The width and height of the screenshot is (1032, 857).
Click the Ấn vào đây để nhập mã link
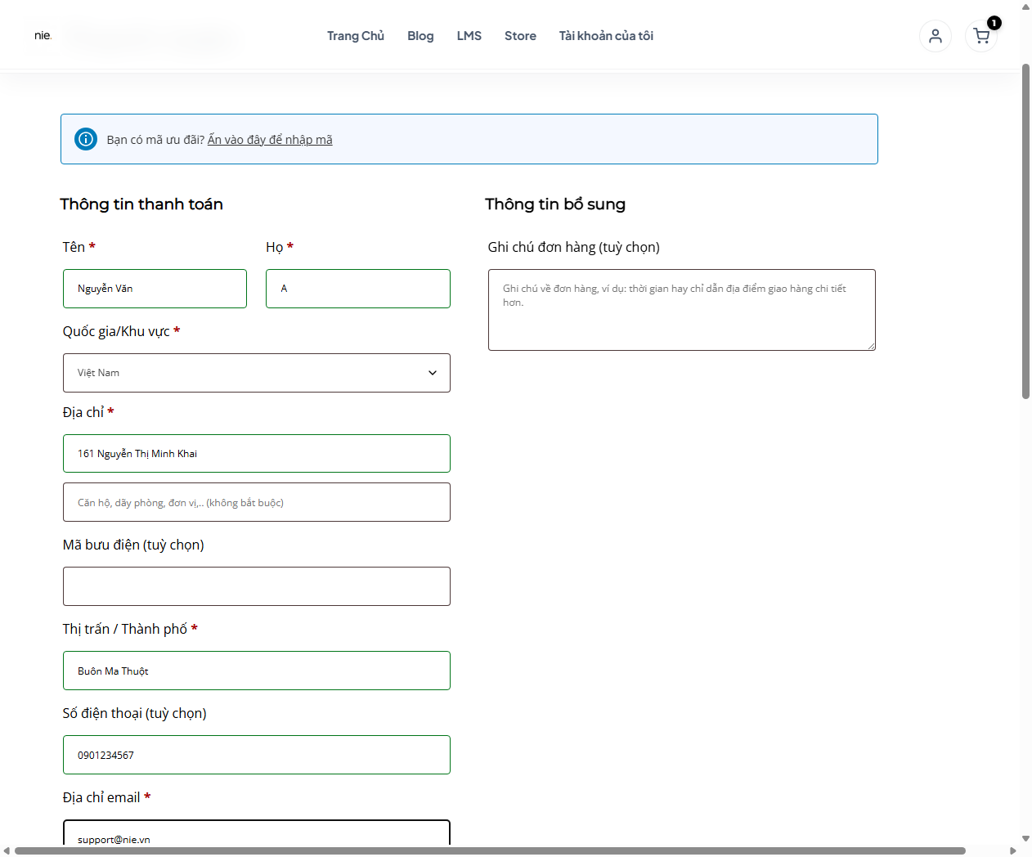(270, 140)
